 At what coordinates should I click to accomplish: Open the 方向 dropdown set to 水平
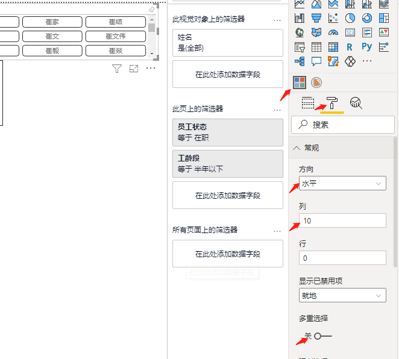click(x=342, y=183)
